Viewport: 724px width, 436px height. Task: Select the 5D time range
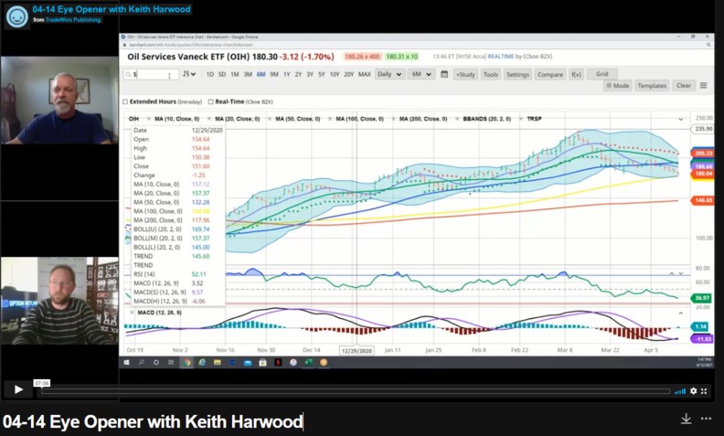[222, 74]
